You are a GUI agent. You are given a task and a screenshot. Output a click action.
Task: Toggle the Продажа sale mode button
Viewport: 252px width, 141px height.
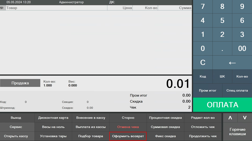20,83
